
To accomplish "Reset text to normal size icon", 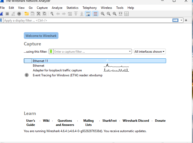I will pyautogui.click(x=114, y=14).
